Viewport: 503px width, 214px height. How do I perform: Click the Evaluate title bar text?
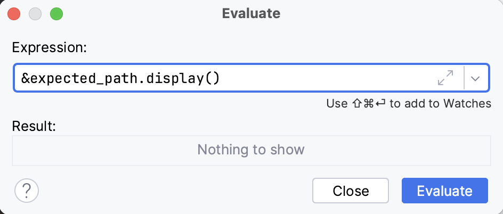(x=251, y=13)
